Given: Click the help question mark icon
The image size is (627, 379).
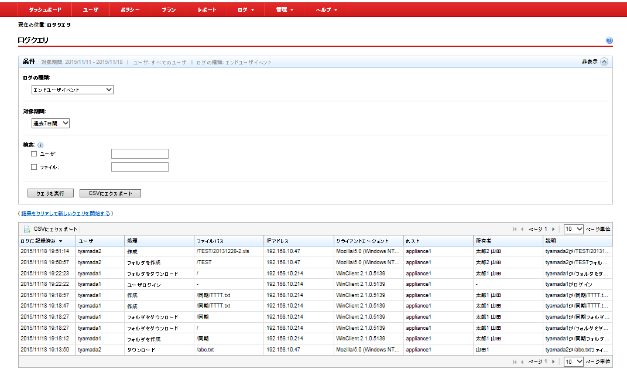Looking at the screenshot, I should pyautogui.click(x=609, y=41).
